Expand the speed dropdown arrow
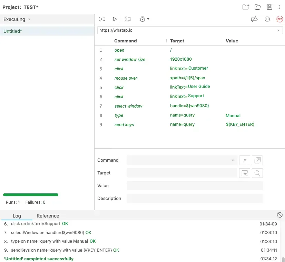The width and height of the screenshot is (285, 262). coord(148,19)
